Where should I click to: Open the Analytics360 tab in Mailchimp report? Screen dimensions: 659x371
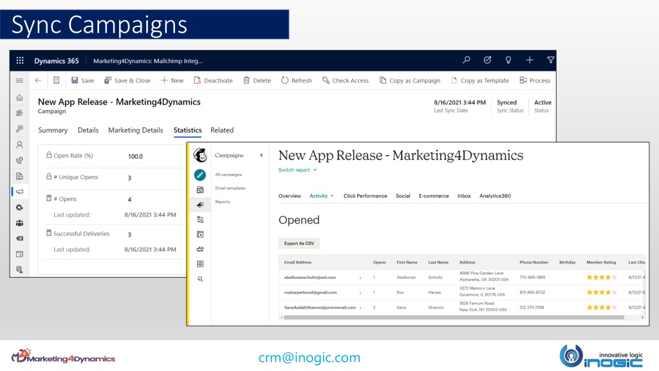pos(495,196)
